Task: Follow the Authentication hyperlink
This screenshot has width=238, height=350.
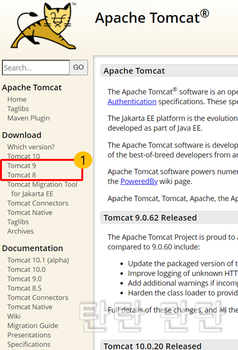Action: [132, 102]
